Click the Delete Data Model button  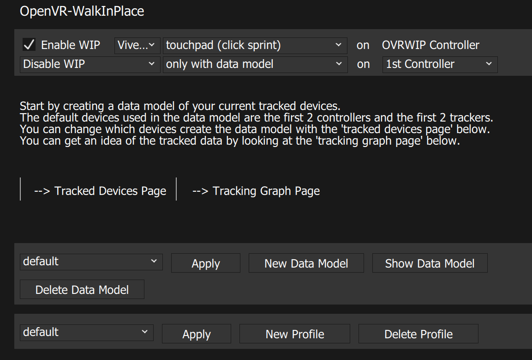coord(82,290)
